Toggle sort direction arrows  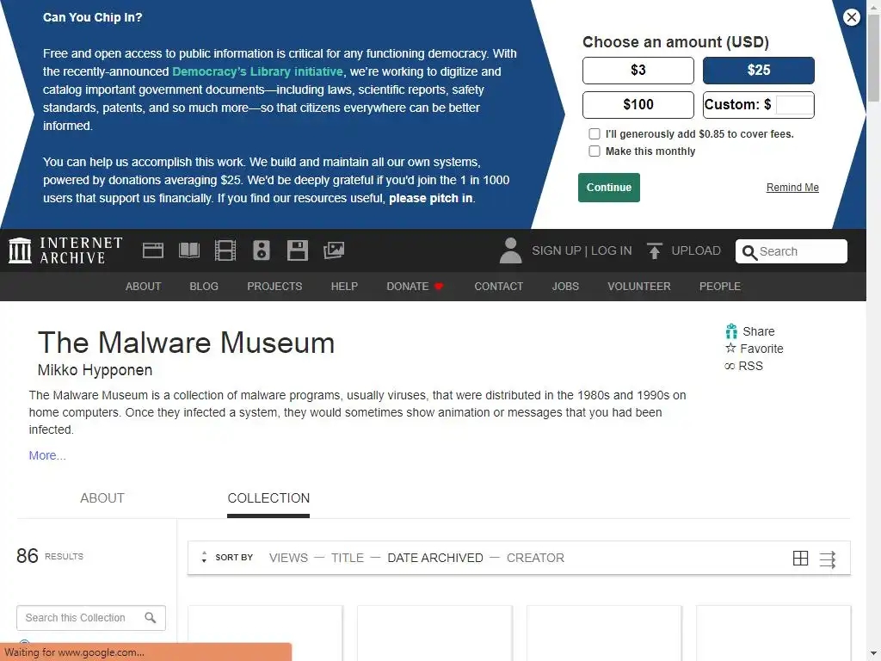coord(203,557)
